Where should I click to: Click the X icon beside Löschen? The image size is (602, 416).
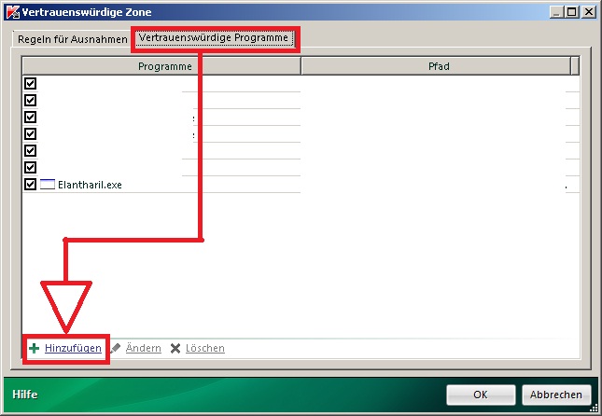[x=175, y=348]
